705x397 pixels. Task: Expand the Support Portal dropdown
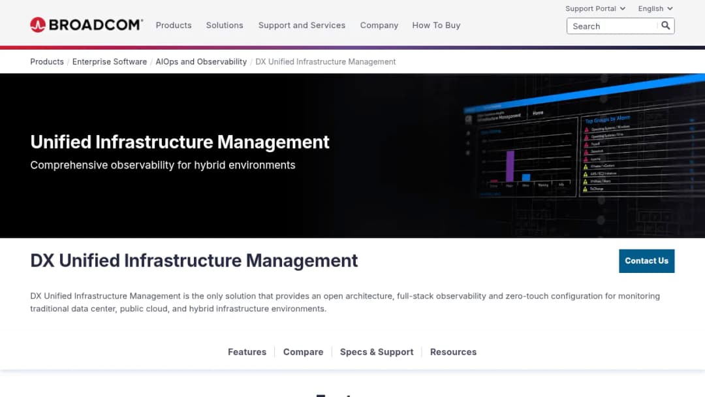(x=595, y=8)
